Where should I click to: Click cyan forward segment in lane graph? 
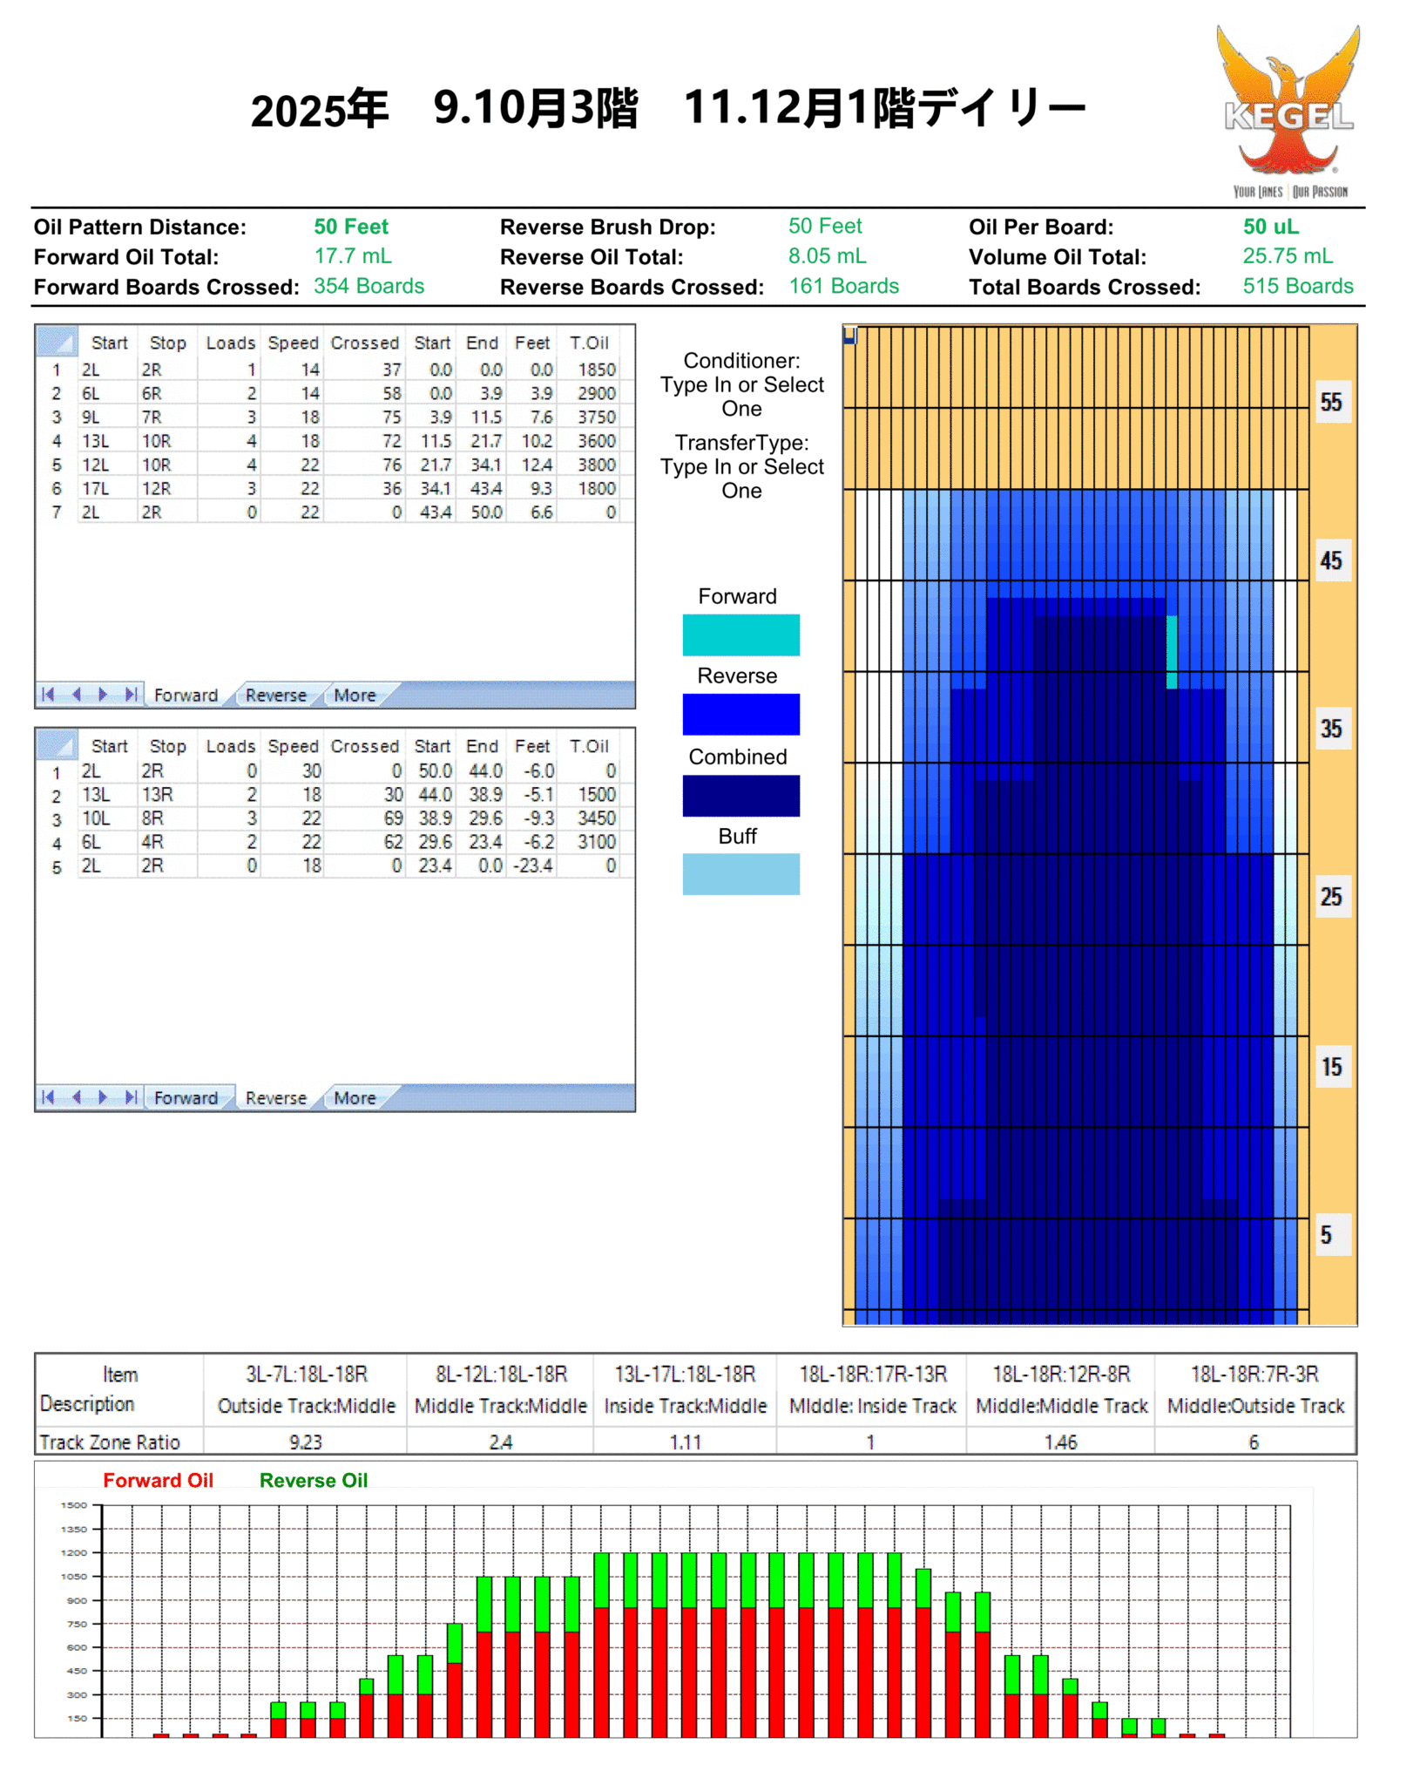tap(1173, 652)
